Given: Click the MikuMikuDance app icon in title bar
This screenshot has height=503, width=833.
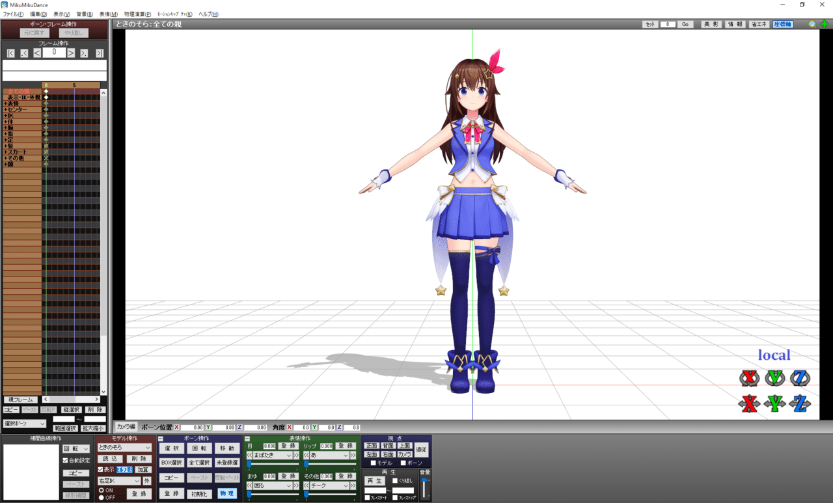Looking at the screenshot, I should 5,5.
